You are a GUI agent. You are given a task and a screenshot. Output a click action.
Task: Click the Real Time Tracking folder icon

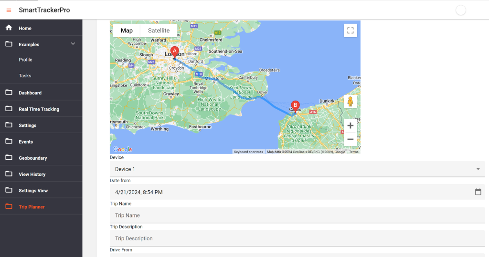(x=9, y=108)
